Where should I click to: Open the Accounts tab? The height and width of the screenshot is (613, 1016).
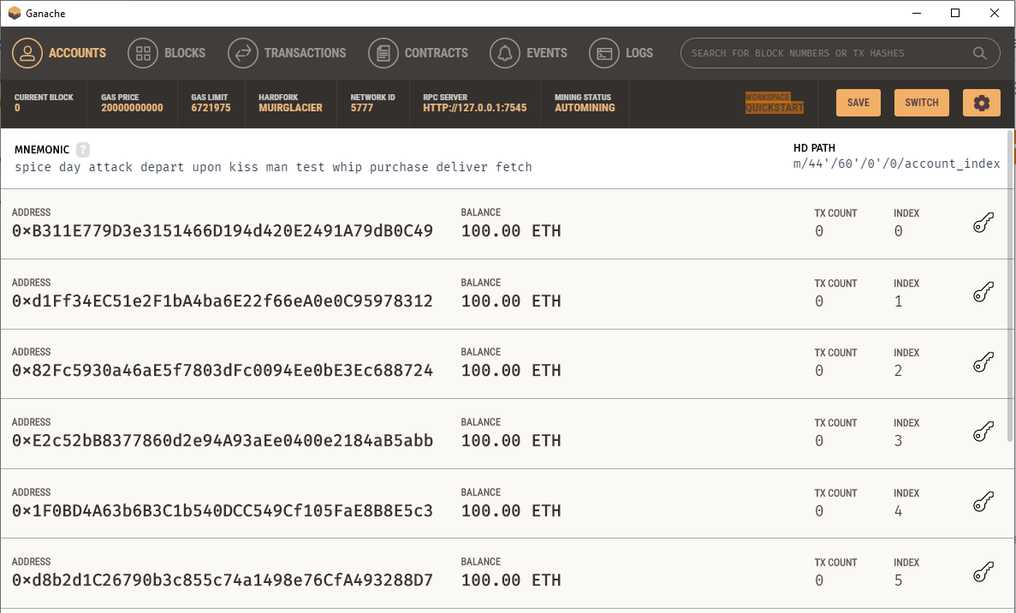point(59,53)
